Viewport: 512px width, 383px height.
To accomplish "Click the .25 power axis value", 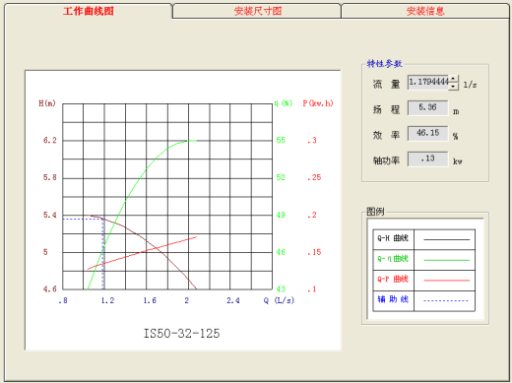I will coord(314,177).
